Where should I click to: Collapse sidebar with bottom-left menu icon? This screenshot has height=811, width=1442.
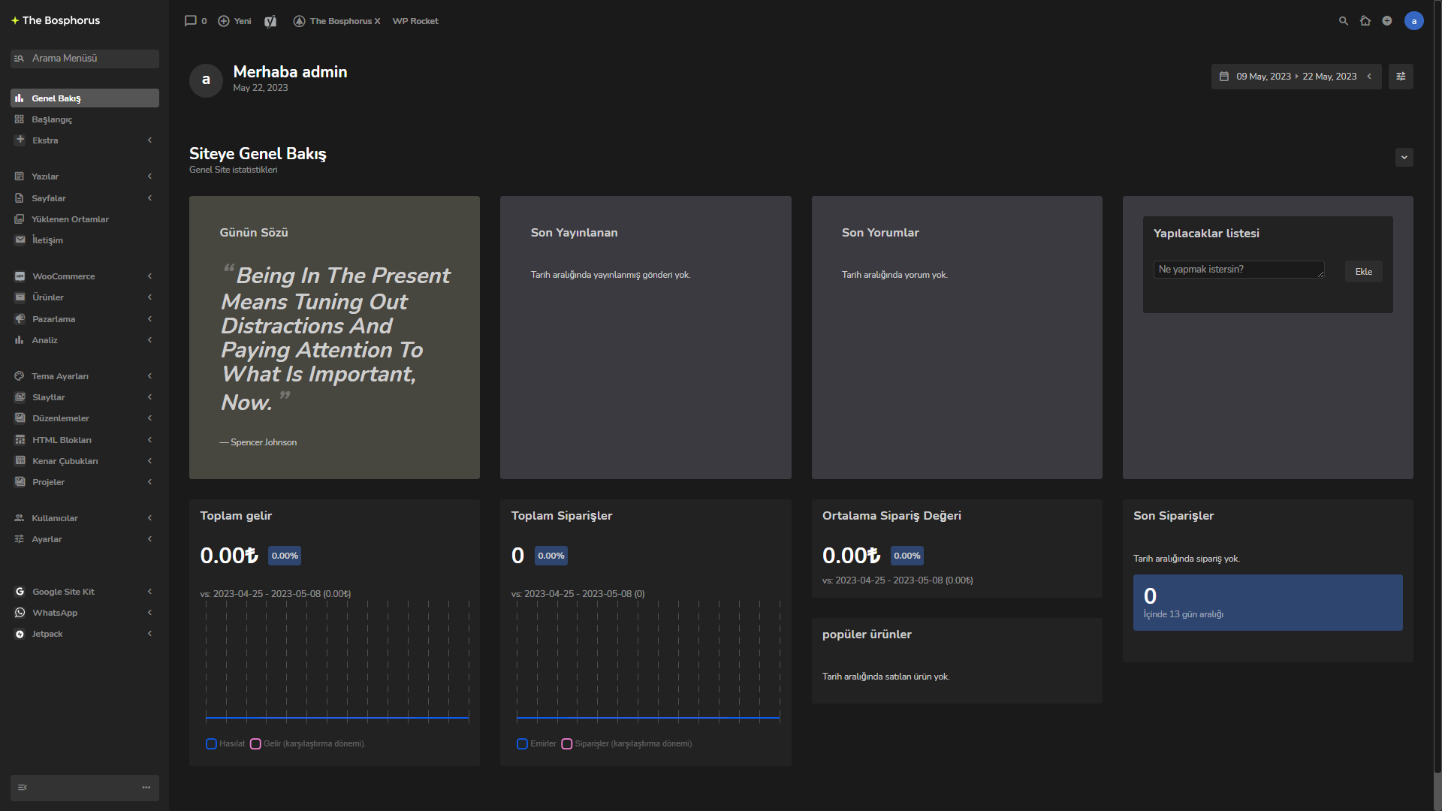[x=23, y=788]
